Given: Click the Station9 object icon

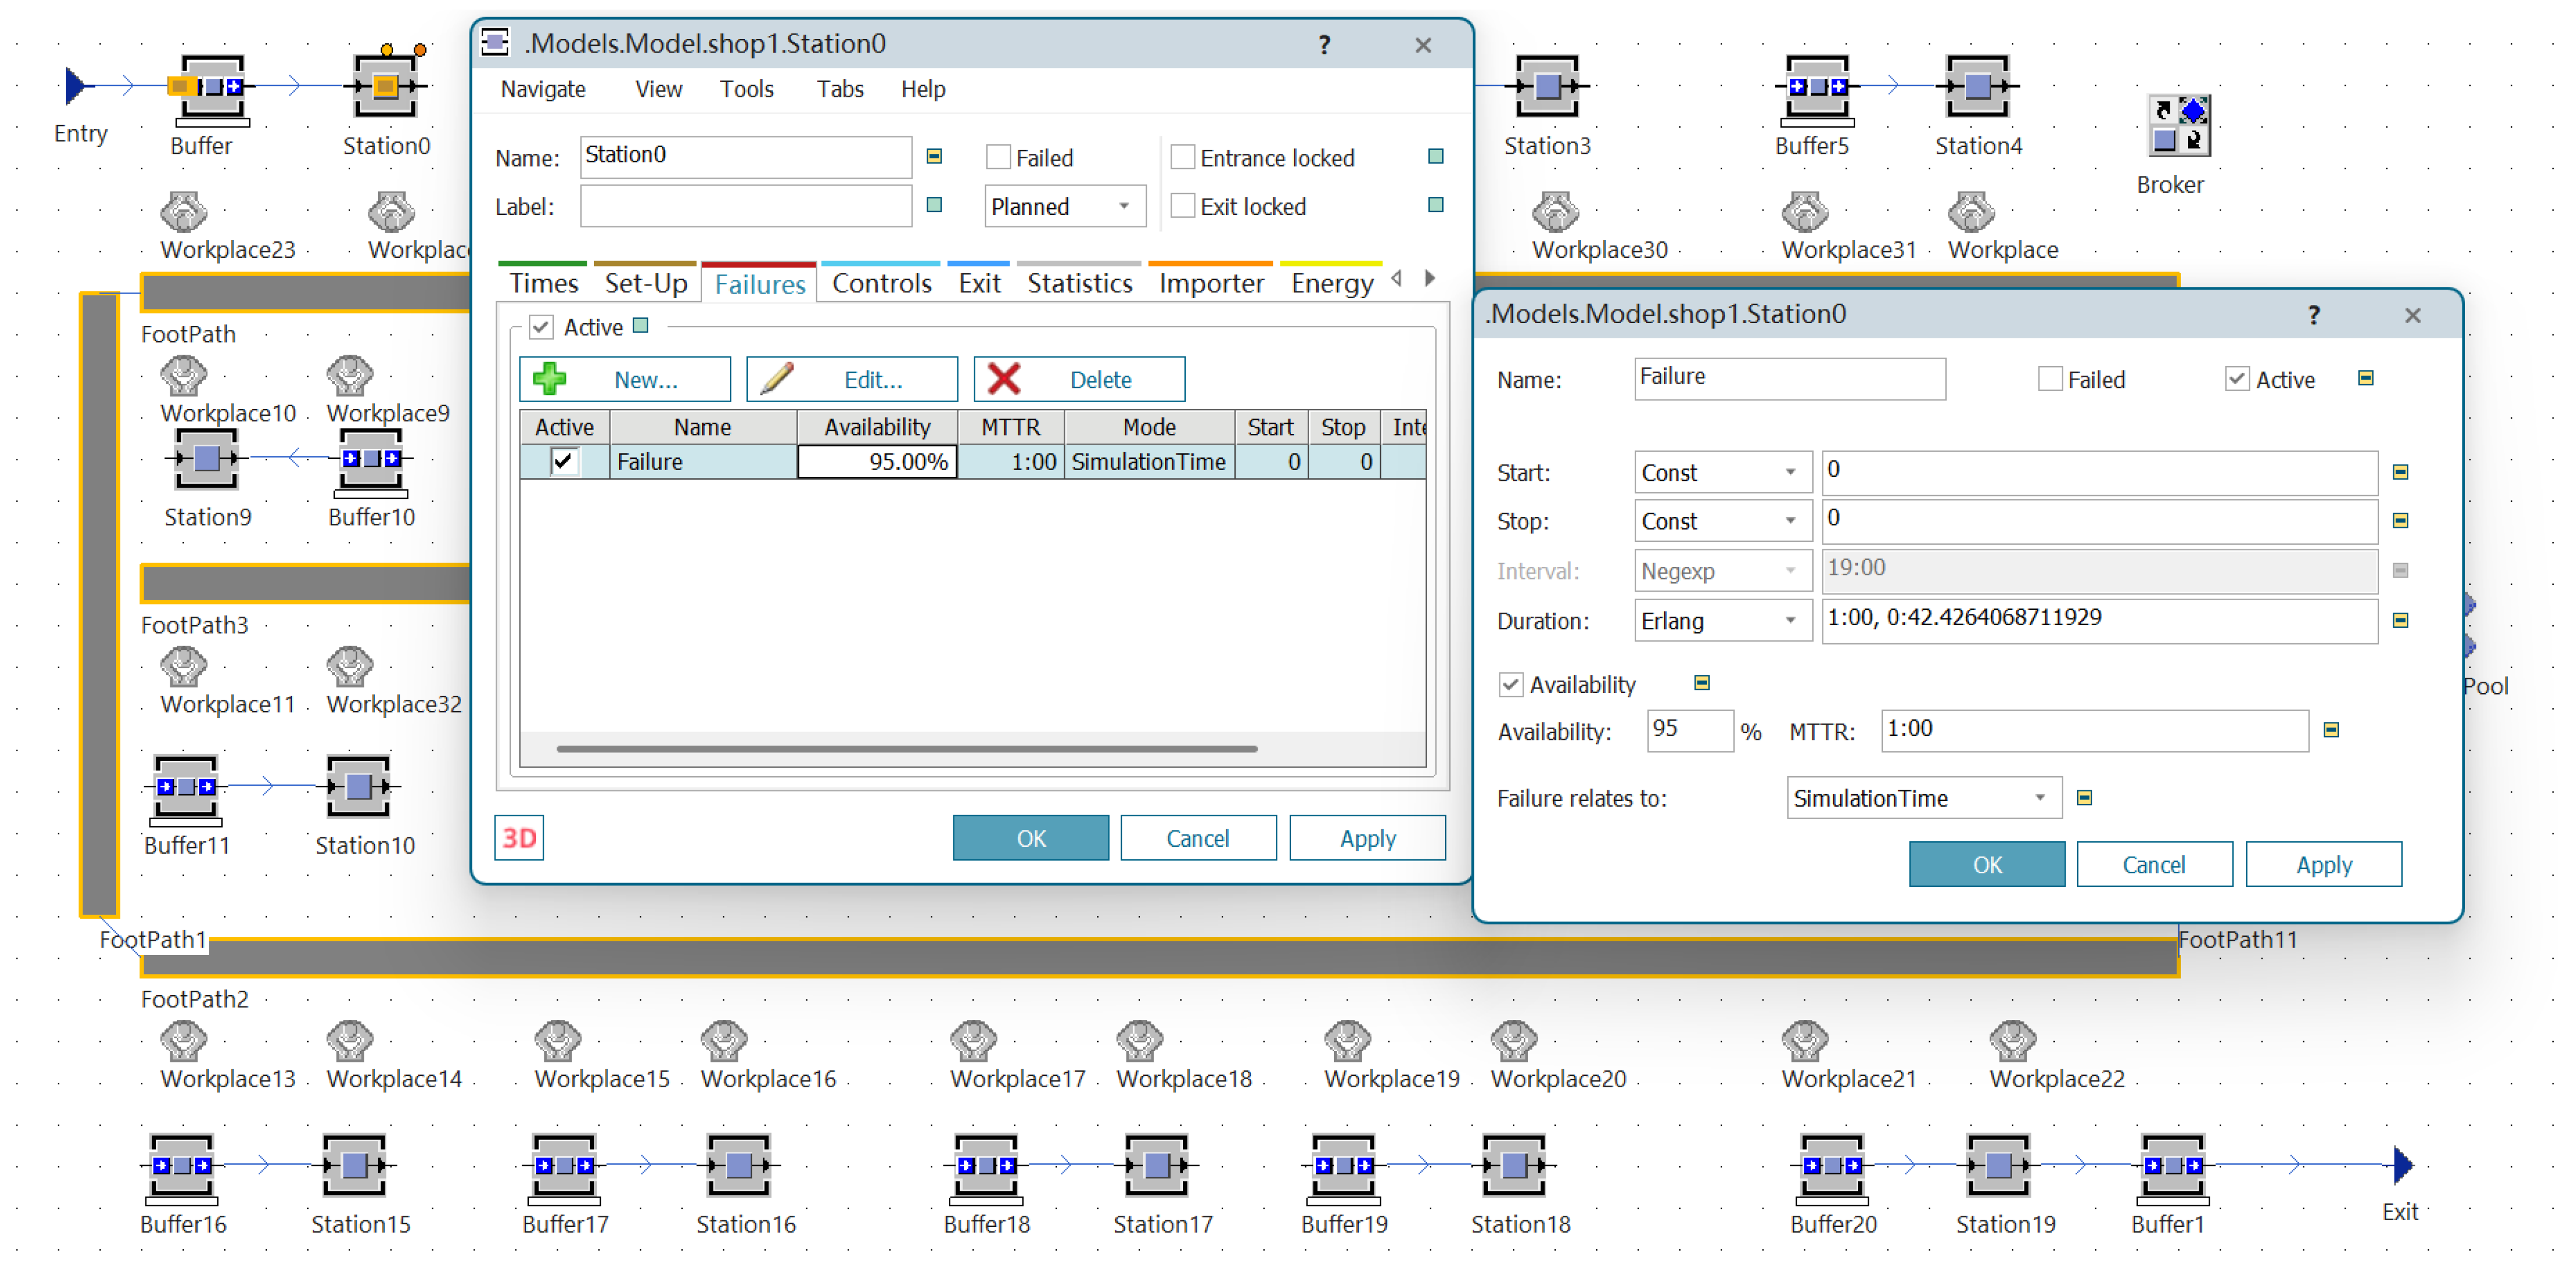Looking at the screenshot, I should [x=206, y=459].
